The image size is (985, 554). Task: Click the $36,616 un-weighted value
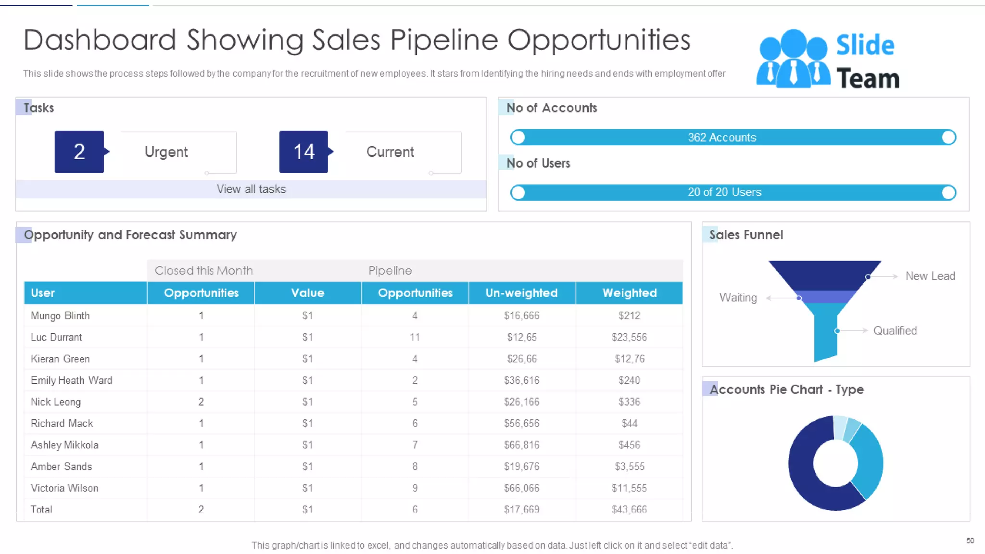[x=521, y=380]
